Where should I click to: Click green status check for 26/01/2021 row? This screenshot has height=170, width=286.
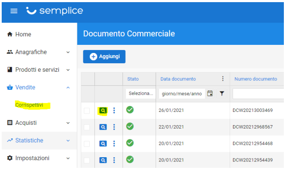pyautogui.click(x=130, y=110)
